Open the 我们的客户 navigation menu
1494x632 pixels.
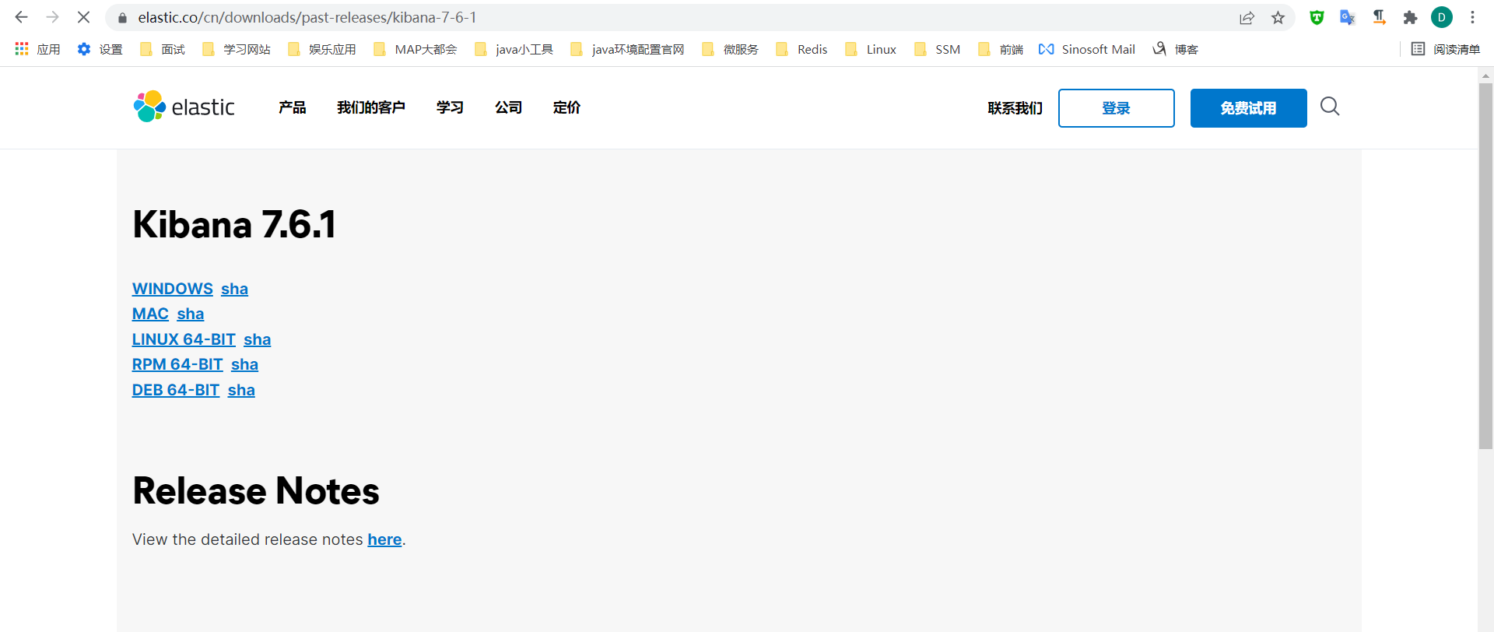[x=370, y=107]
